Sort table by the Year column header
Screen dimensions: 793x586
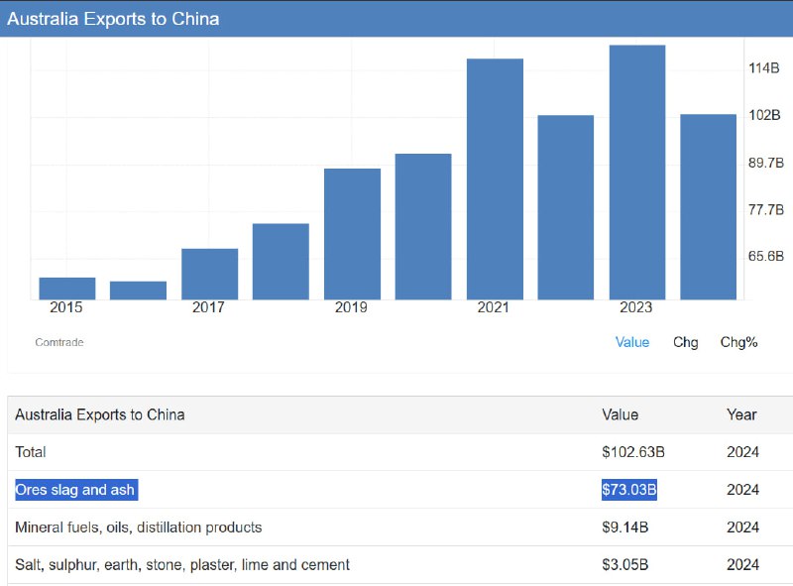click(x=740, y=414)
